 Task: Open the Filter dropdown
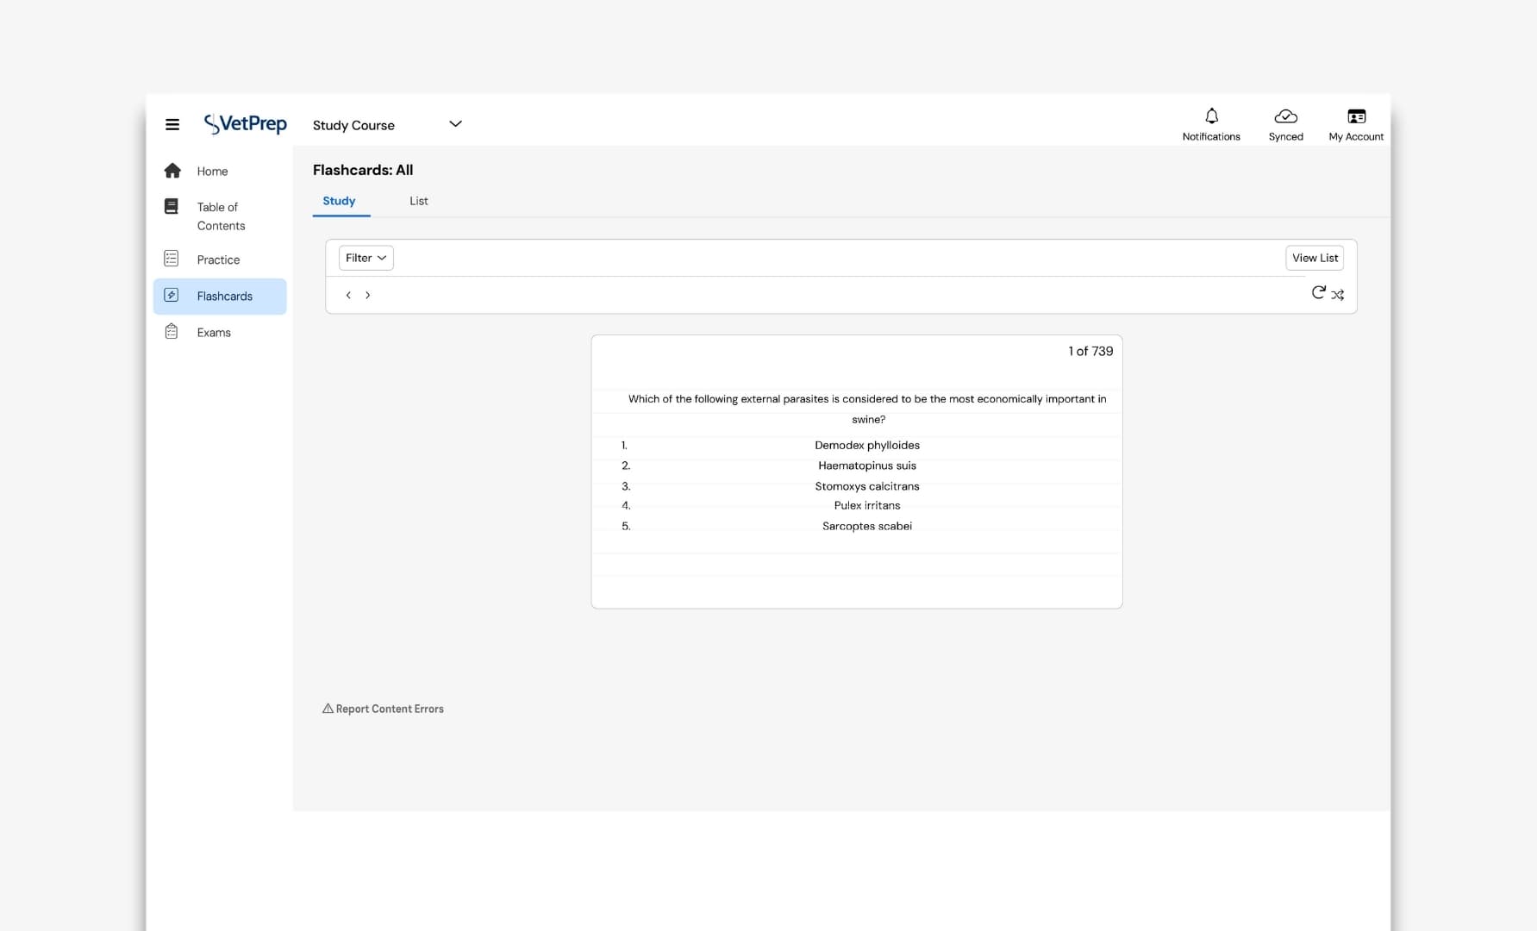[x=366, y=258]
